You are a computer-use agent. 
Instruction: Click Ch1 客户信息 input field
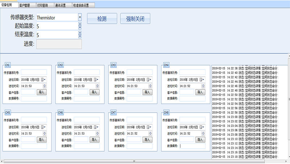28,92
